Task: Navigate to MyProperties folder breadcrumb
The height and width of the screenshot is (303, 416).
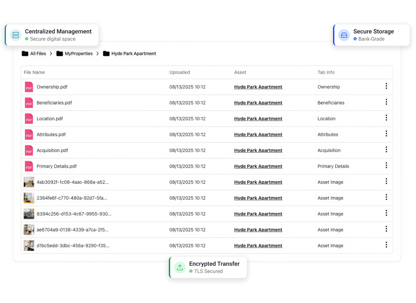Action: [x=74, y=54]
